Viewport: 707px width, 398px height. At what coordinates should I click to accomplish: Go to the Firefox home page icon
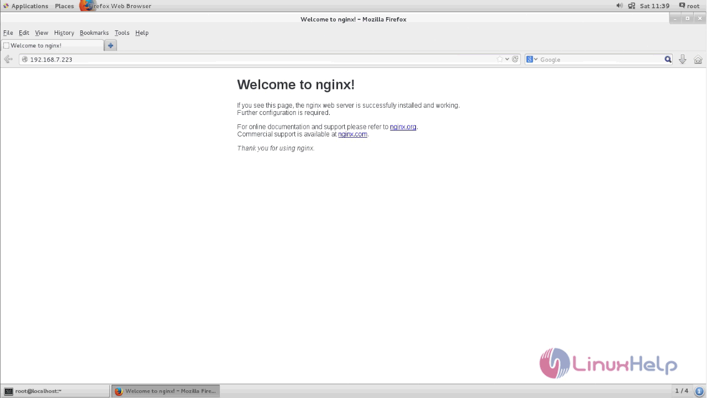click(x=698, y=59)
